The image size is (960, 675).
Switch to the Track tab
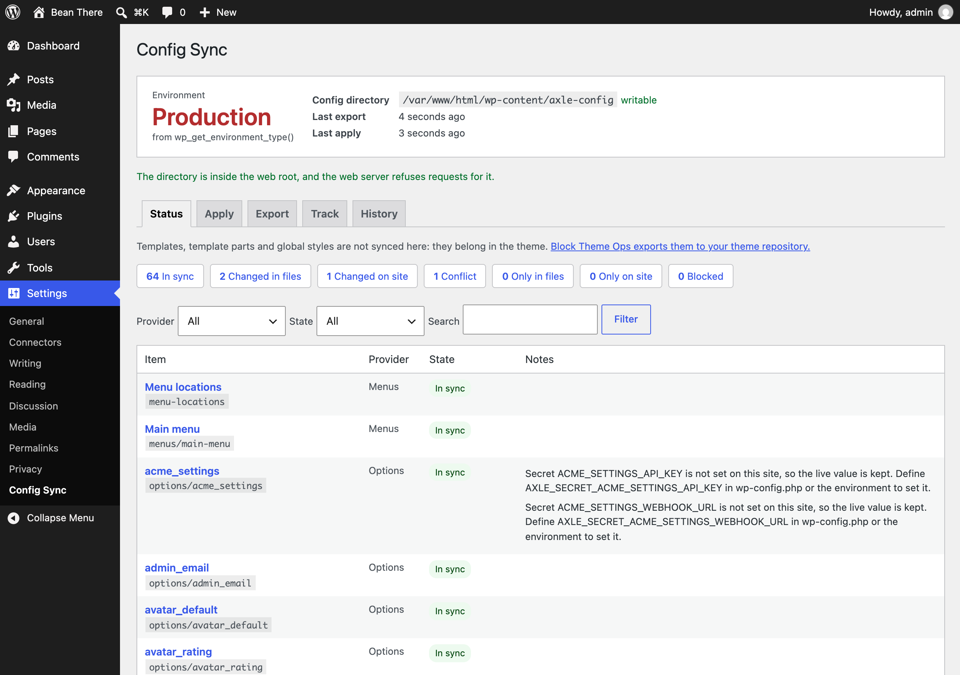[x=325, y=214]
